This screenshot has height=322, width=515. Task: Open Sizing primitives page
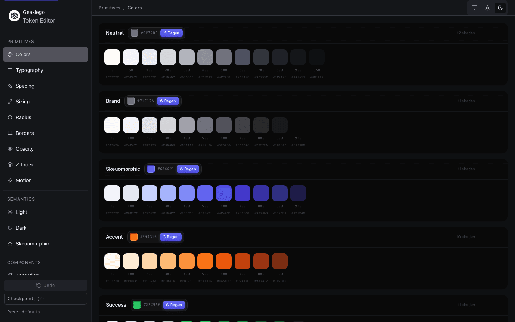click(45, 102)
